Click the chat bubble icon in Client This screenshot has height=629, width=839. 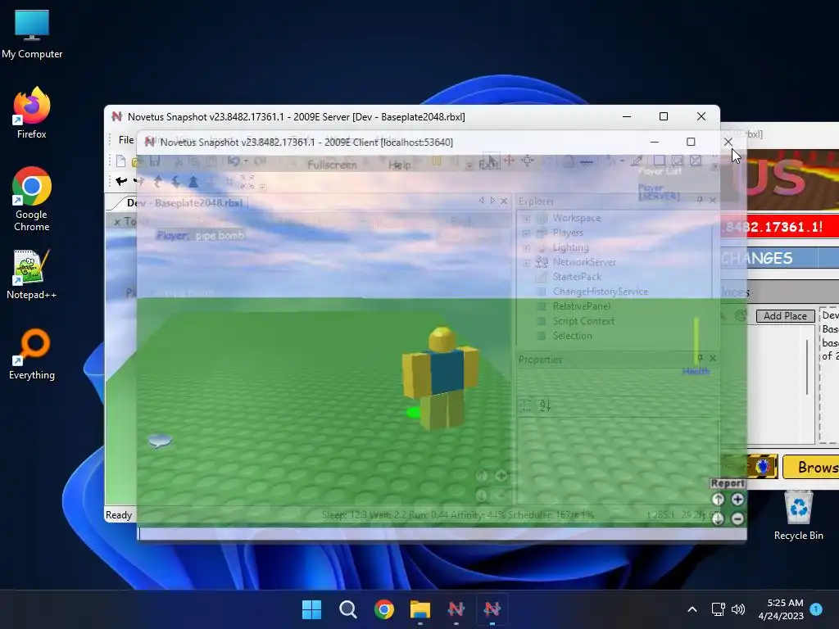[160, 441]
